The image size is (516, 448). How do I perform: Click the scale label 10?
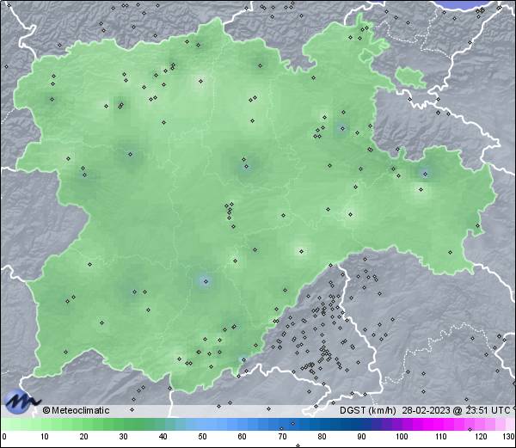click(45, 437)
